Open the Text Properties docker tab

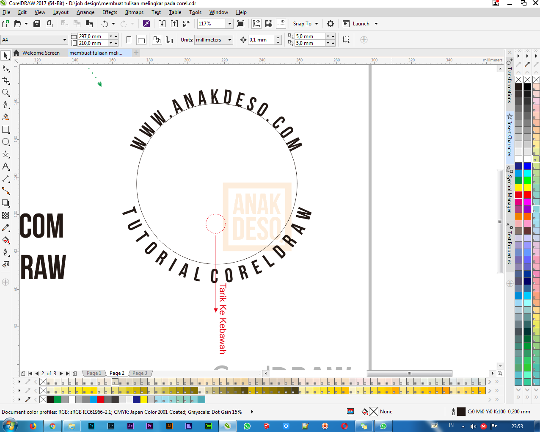pyautogui.click(x=510, y=244)
